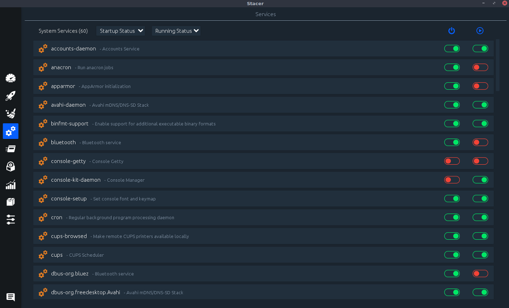Start dbus-org.bluez with its running toggle
Image resolution: width=509 pixels, height=308 pixels.
(x=480, y=274)
